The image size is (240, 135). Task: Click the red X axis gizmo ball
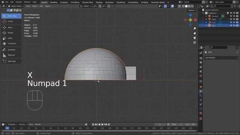pyautogui.click(x=195, y=20)
